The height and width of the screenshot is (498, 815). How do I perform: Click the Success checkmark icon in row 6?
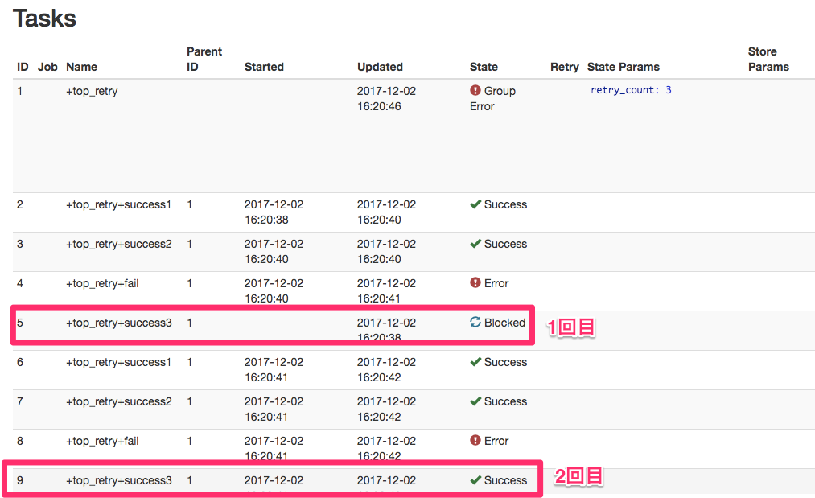tap(475, 362)
